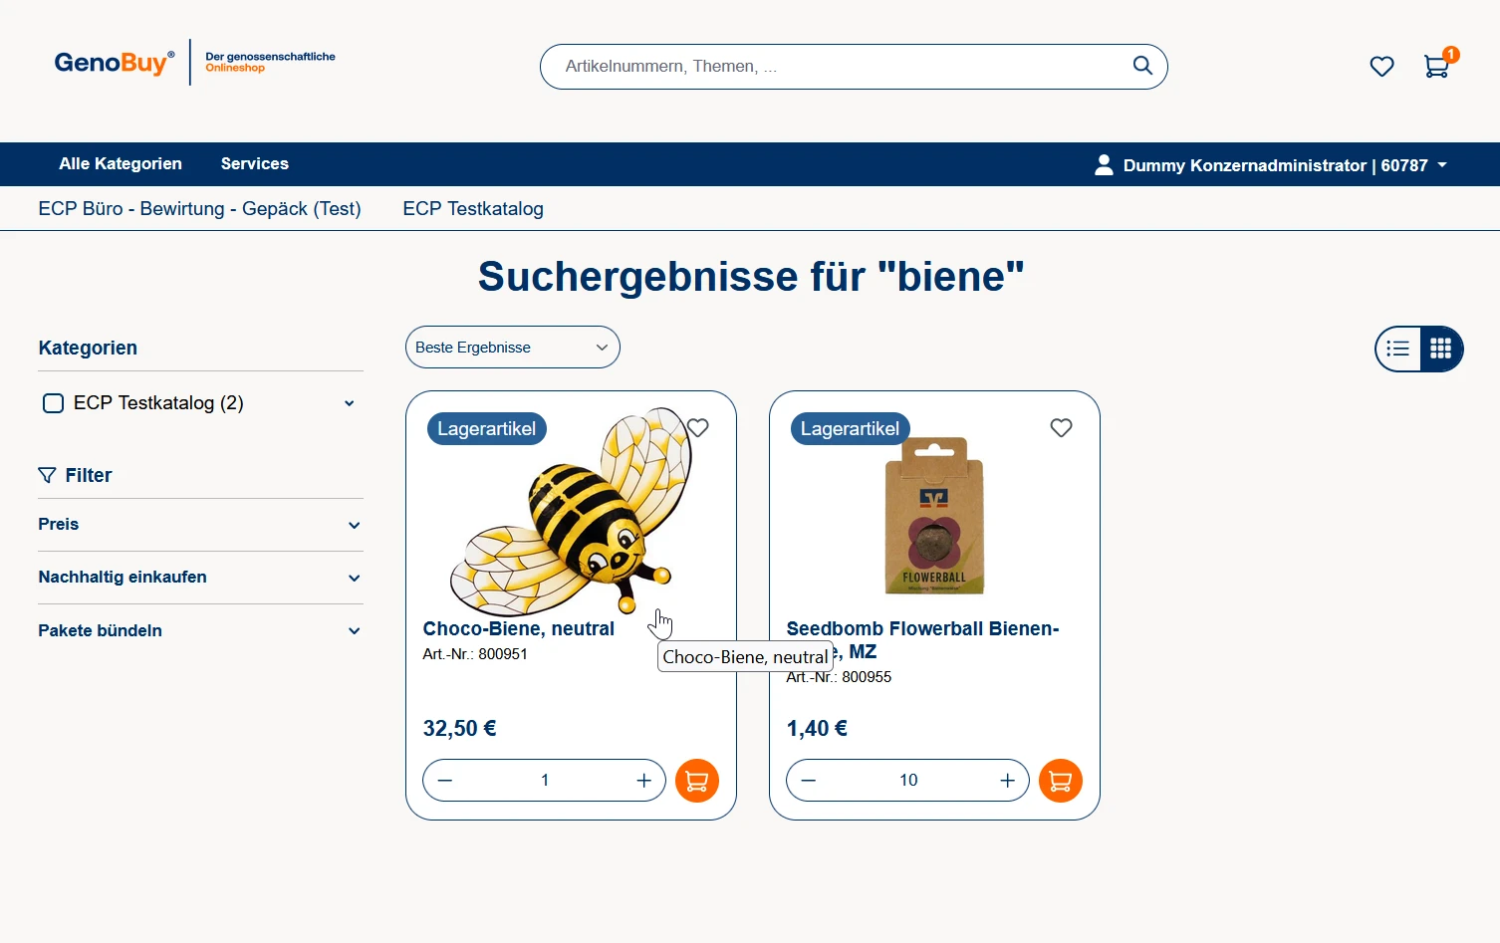
Task: Open the Beste Ergebnisse sort dropdown
Action: (x=512, y=348)
